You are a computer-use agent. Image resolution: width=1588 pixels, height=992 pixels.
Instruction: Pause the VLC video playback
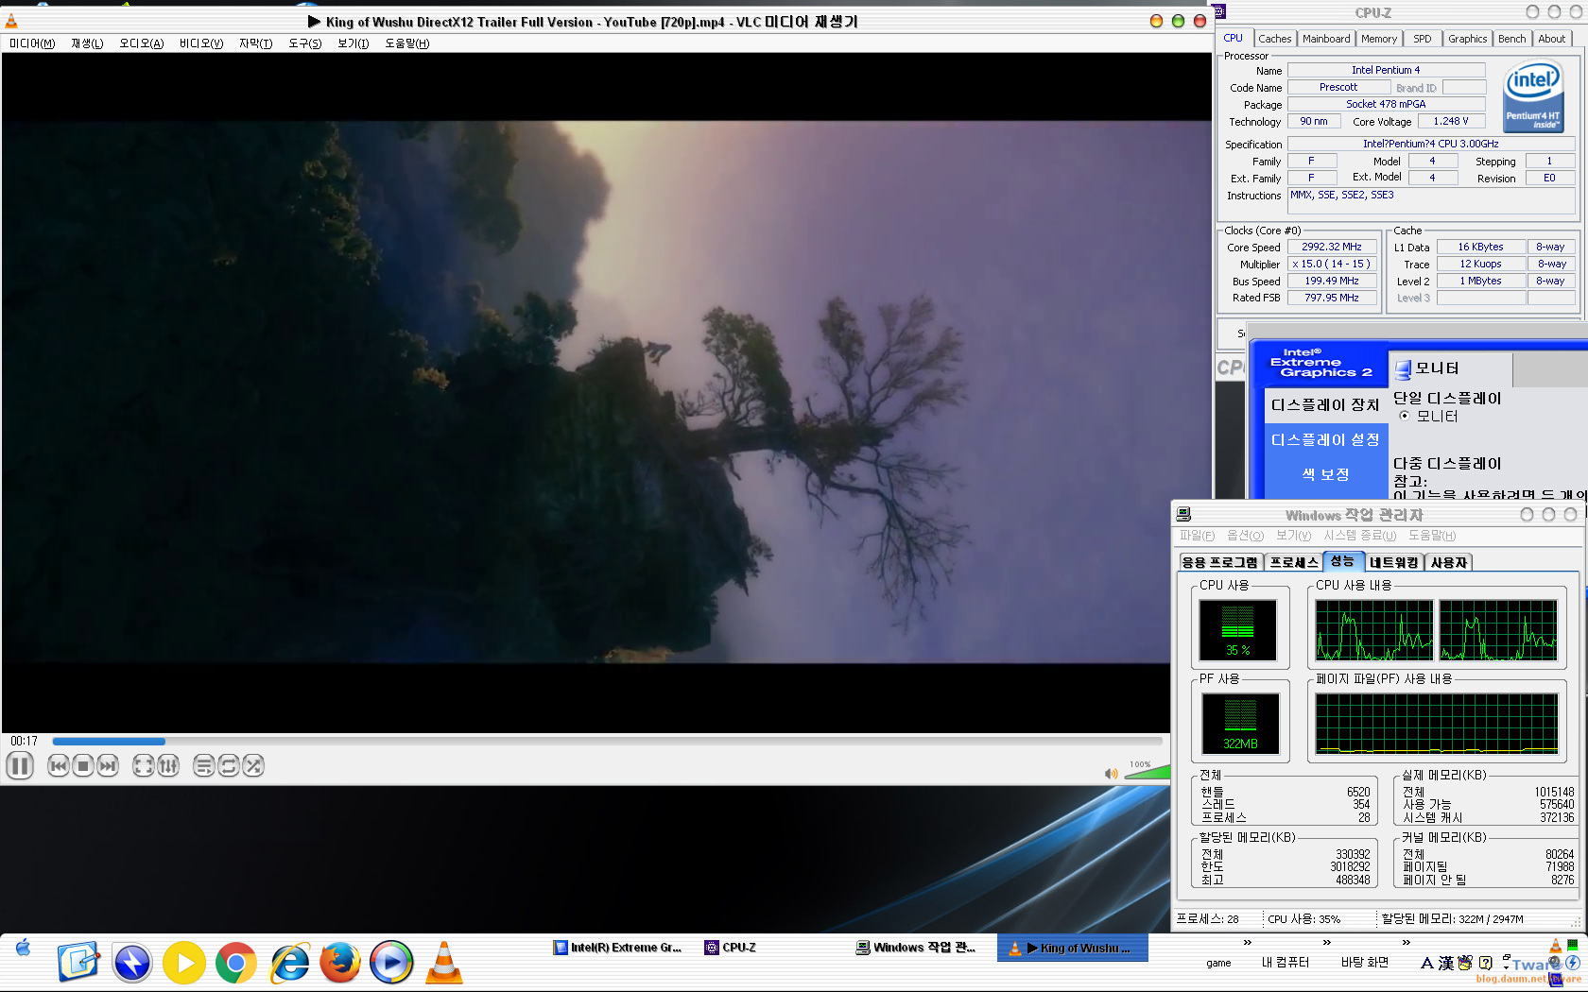click(20, 765)
